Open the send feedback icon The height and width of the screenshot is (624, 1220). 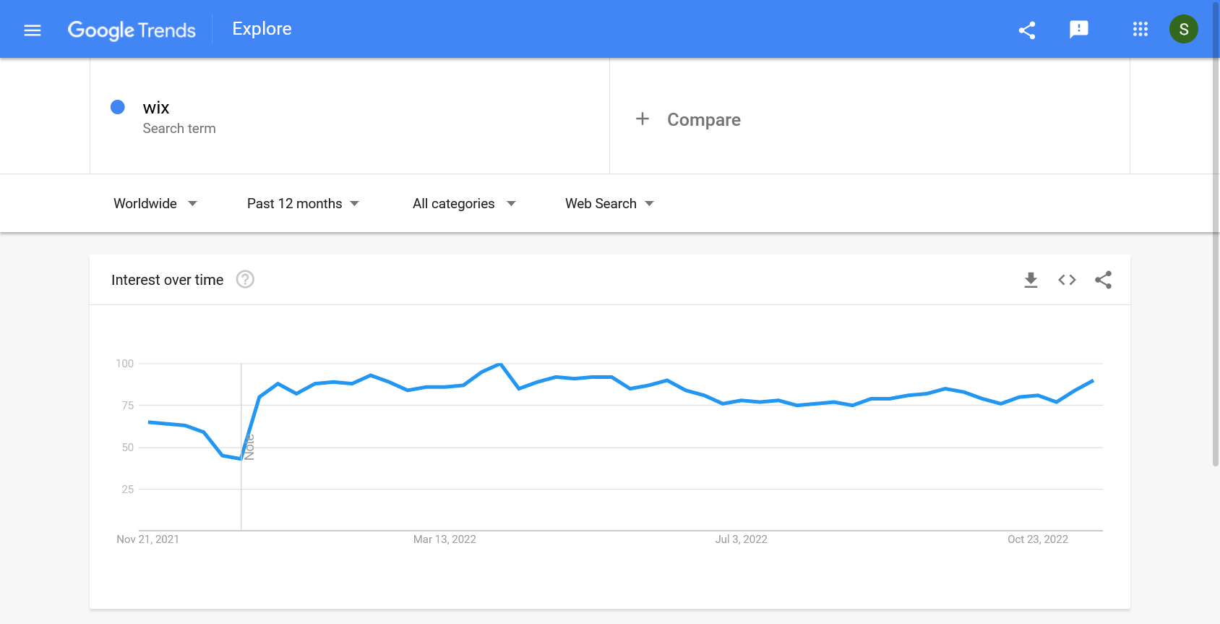click(x=1078, y=29)
